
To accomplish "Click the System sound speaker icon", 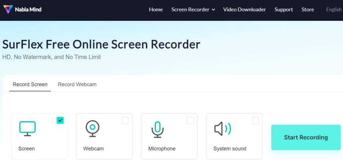I will coord(222,129).
